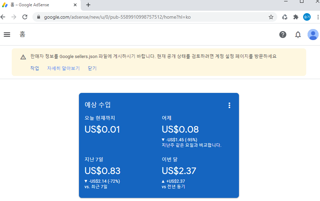The image size is (320, 201).
Task: Dismiss the alert with 닫기
Action: pyautogui.click(x=92, y=68)
